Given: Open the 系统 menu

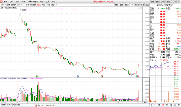Looking at the screenshot, I should tap(6, 1).
